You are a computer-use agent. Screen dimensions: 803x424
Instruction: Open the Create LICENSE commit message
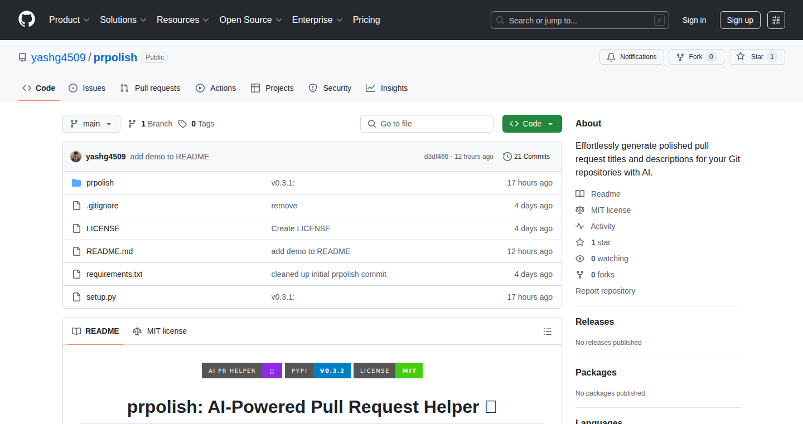(x=301, y=228)
